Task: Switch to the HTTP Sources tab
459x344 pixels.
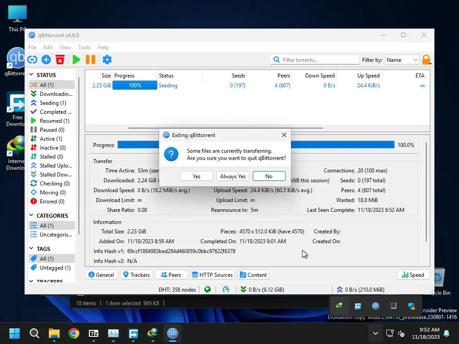Action: (212, 275)
